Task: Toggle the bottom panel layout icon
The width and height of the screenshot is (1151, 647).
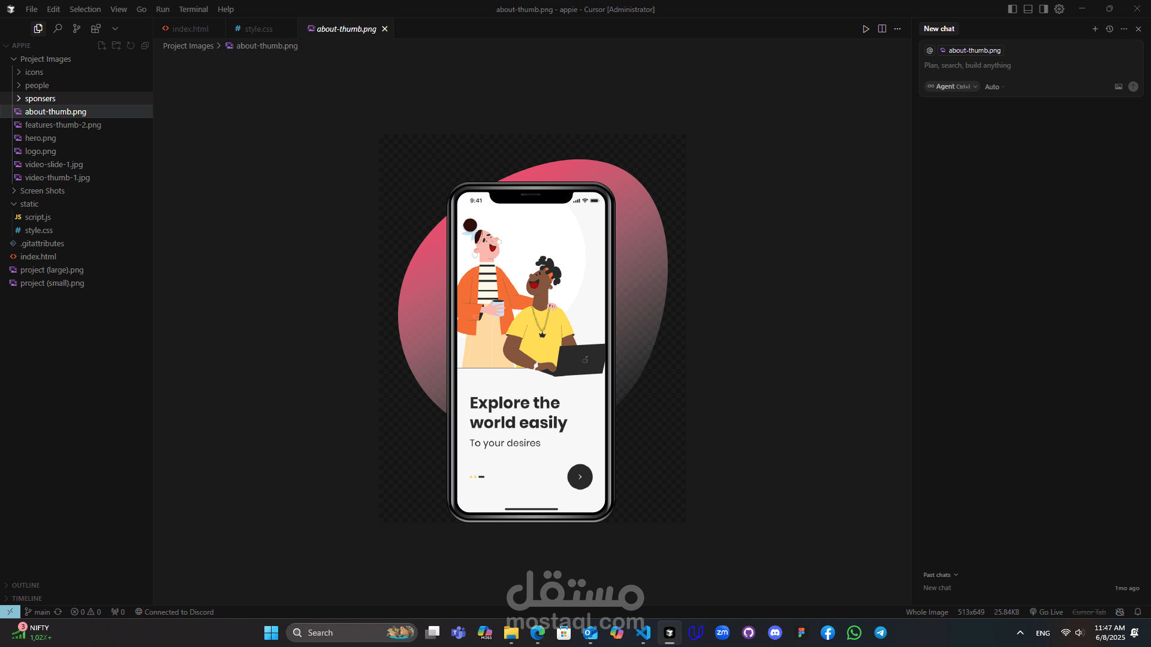Action: (1028, 9)
